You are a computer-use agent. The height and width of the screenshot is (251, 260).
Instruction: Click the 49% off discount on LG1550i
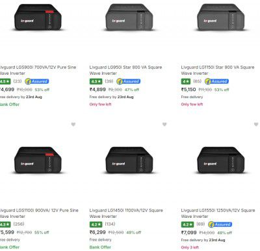coord(224,233)
